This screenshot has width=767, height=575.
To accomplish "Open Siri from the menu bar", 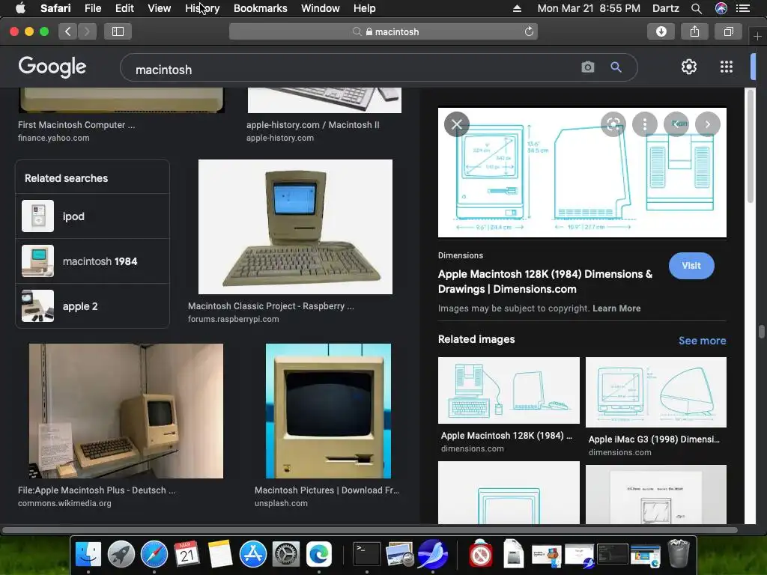I will 721,8.
